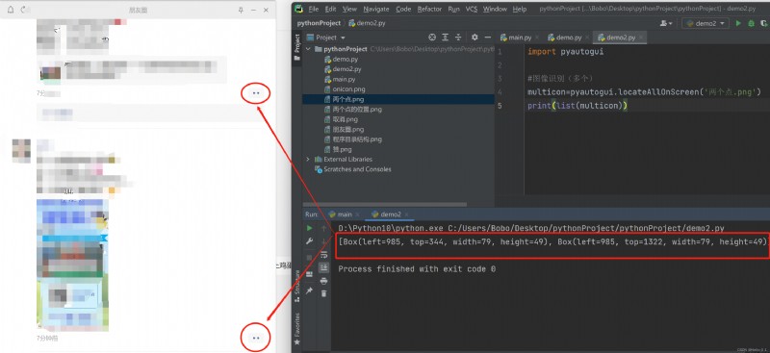The width and height of the screenshot is (770, 353).
Task: Click pythonProject in the navigation breadcrumb
Action: tap(319, 23)
